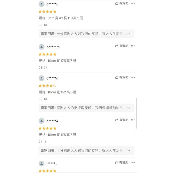This screenshot has height=173, width=173.
Task: Open more options for c*****g's review
Action: (x=133, y=77)
